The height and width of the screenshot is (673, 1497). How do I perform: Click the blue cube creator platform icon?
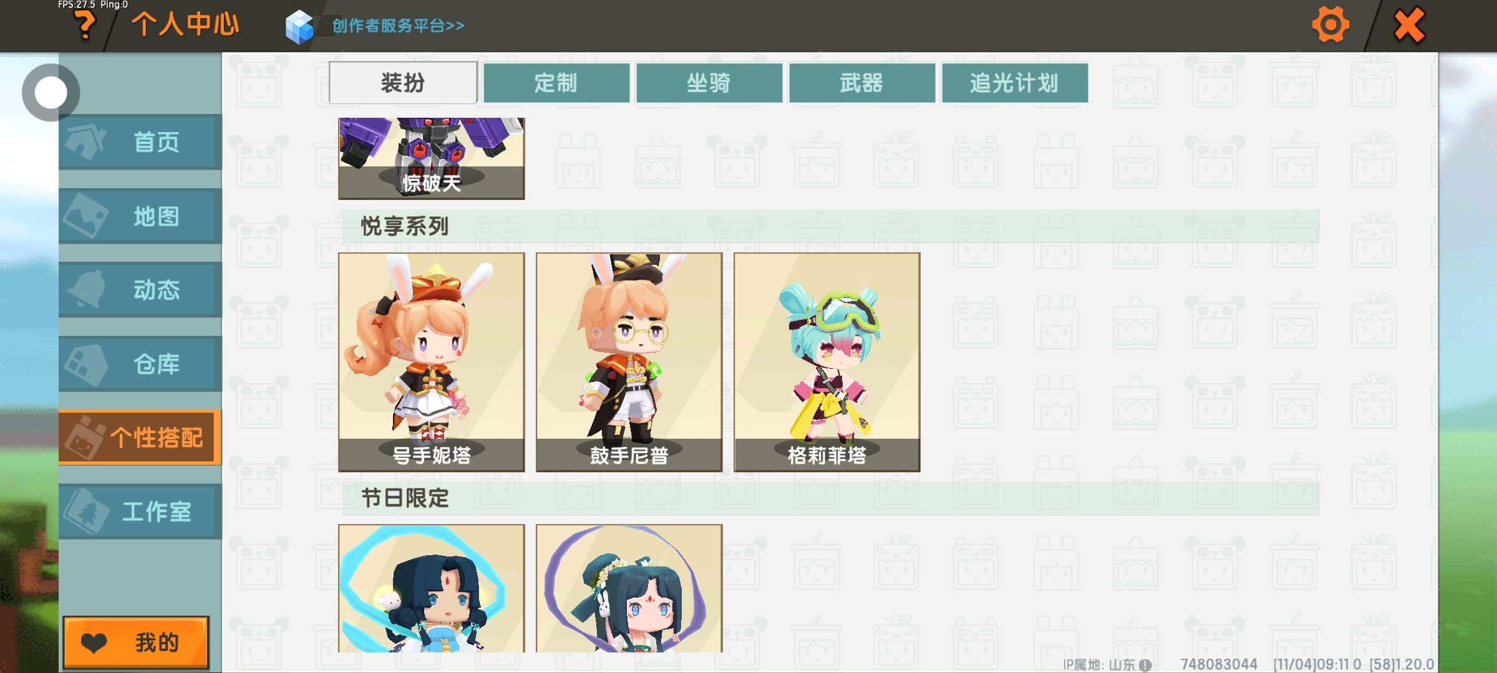pos(300,26)
